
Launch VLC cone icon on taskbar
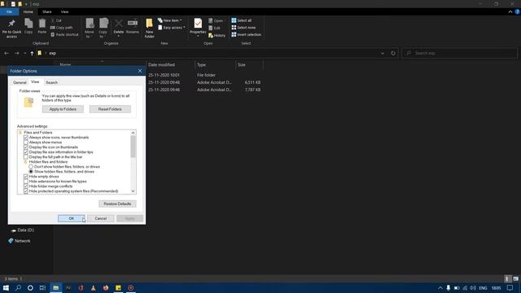click(x=94, y=287)
